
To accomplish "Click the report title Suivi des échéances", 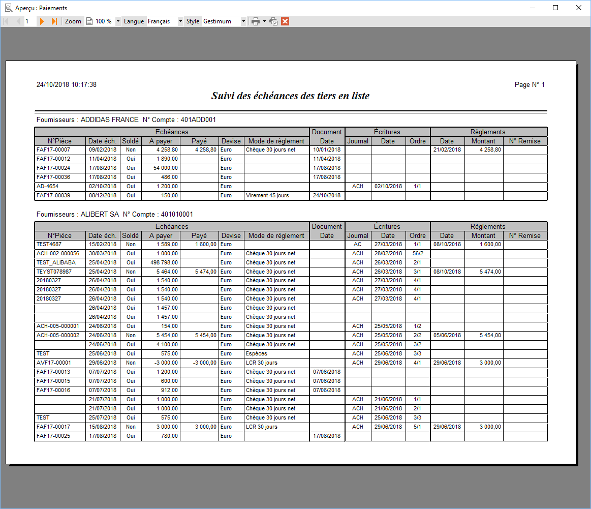I will click(x=290, y=96).
